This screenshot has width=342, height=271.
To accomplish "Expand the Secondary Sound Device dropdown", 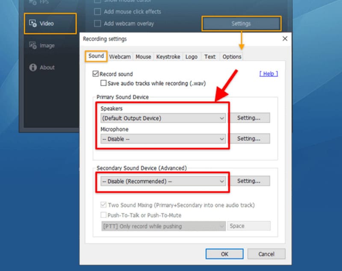I will click(221, 181).
